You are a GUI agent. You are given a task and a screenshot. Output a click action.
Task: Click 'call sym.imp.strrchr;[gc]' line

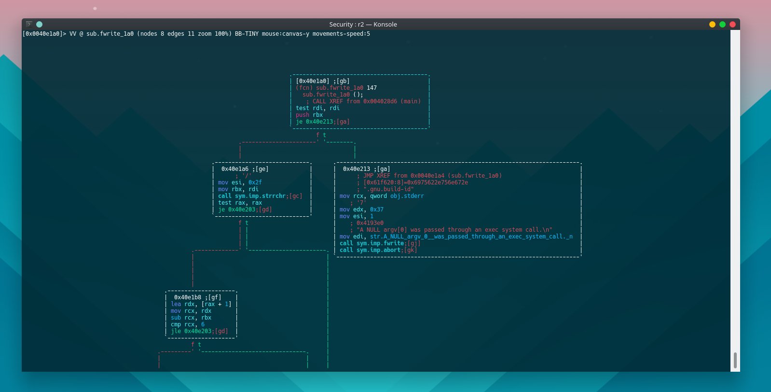click(x=260, y=196)
